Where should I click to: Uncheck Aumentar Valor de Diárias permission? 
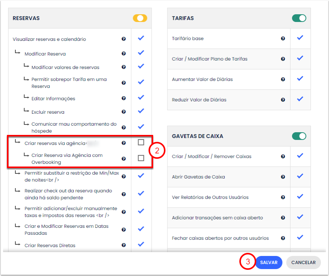[300, 79]
